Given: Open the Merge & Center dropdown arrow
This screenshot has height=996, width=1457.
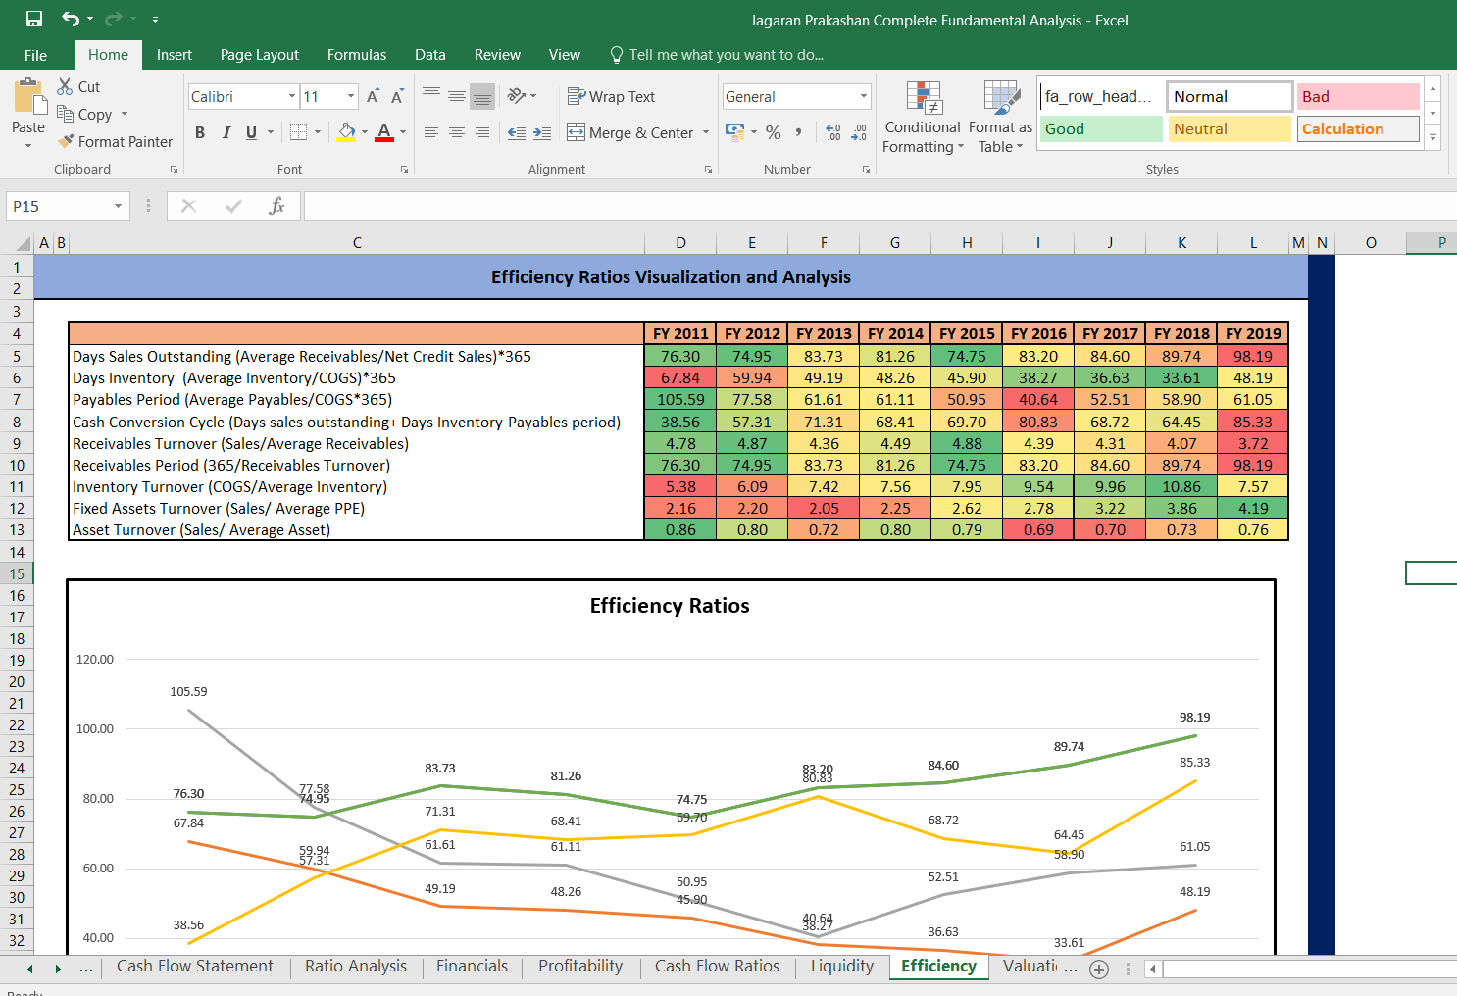Looking at the screenshot, I should click(706, 132).
